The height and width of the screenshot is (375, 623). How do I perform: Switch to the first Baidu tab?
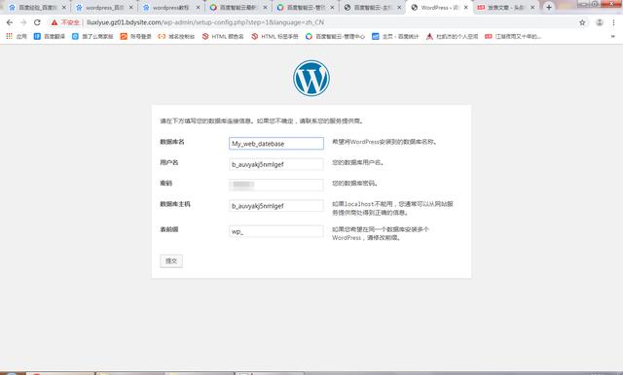pyautogui.click(x=37, y=7)
